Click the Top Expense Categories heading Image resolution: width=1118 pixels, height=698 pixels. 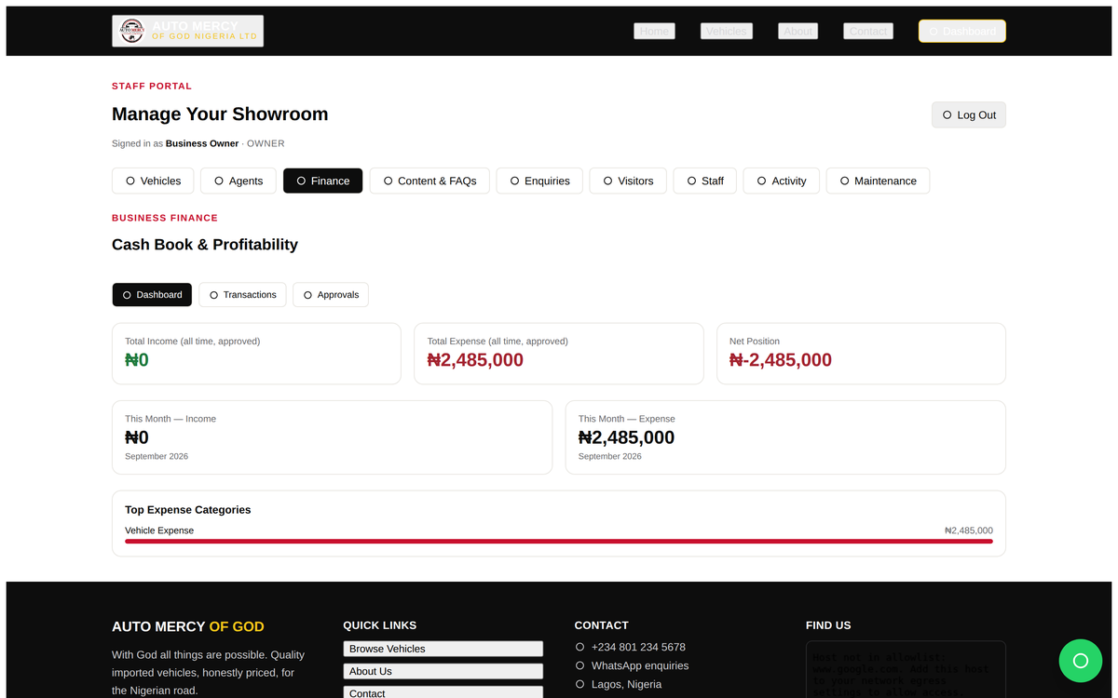[188, 510]
